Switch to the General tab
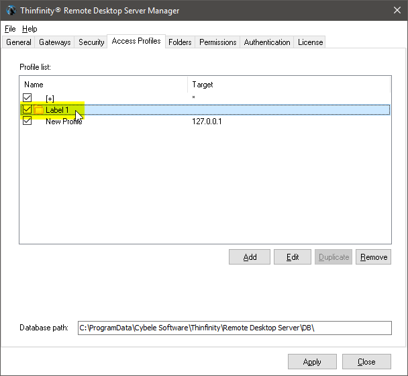Viewport: 408px width, 376px height. [19, 42]
